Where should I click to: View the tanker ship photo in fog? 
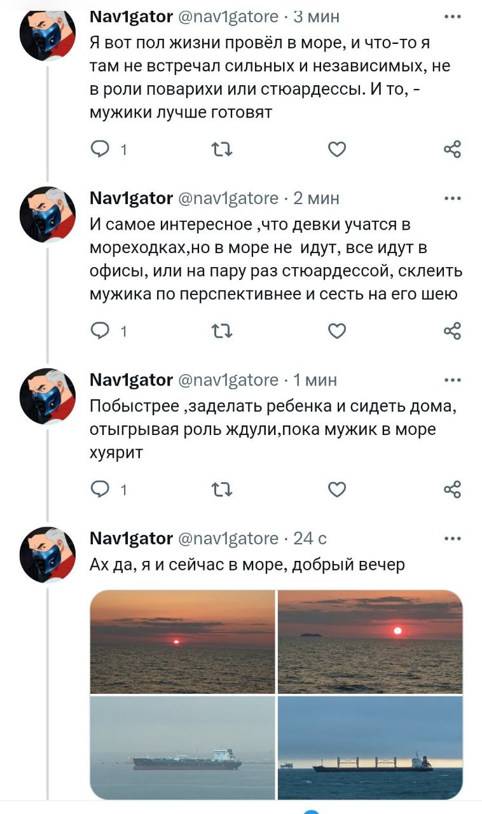click(182, 747)
